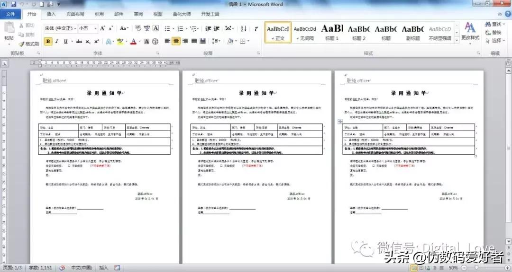Screen dimensions: 512x272
Task: Shrink font size
Action: [110, 28]
